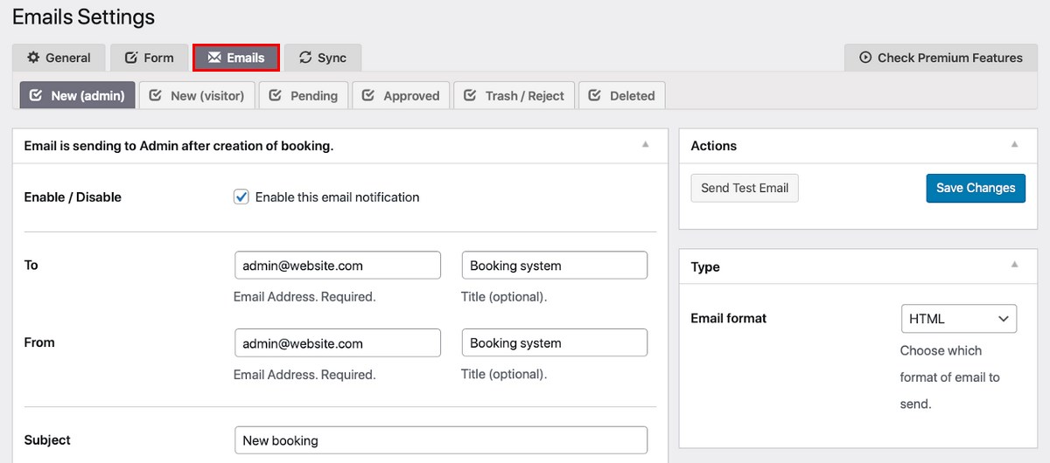1050x463 pixels.
Task: Focus the To email address field
Action: pos(338,266)
